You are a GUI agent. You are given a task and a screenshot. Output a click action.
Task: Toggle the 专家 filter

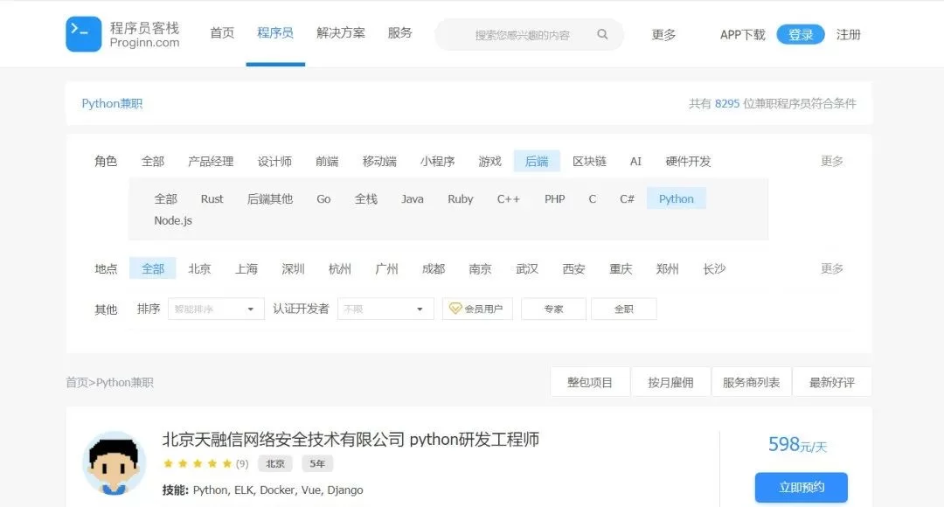(553, 309)
